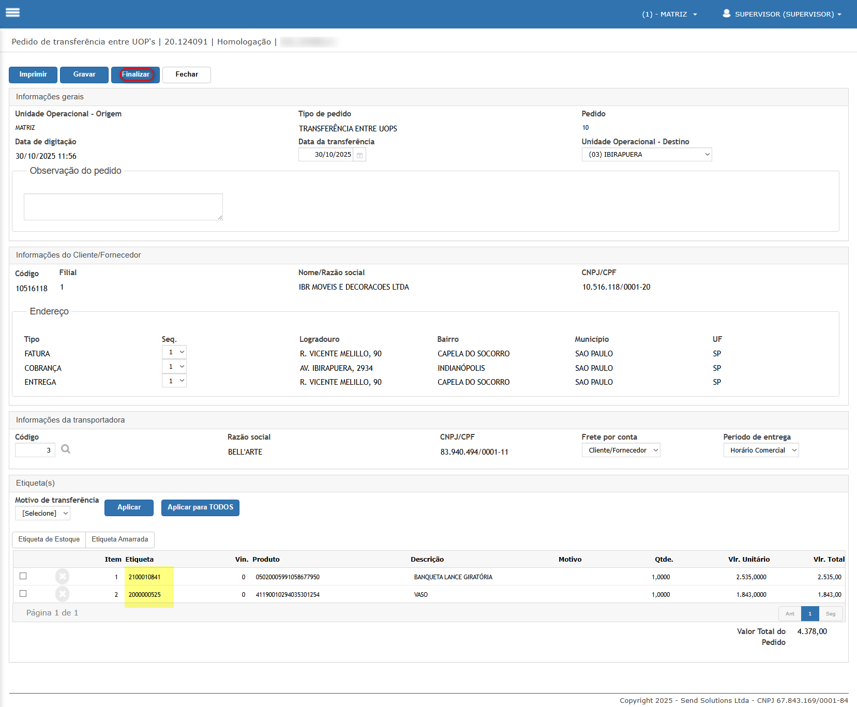Viewport: 857px width, 707px height.
Task: Open the transfer date calendar picker
Action: [x=359, y=155]
